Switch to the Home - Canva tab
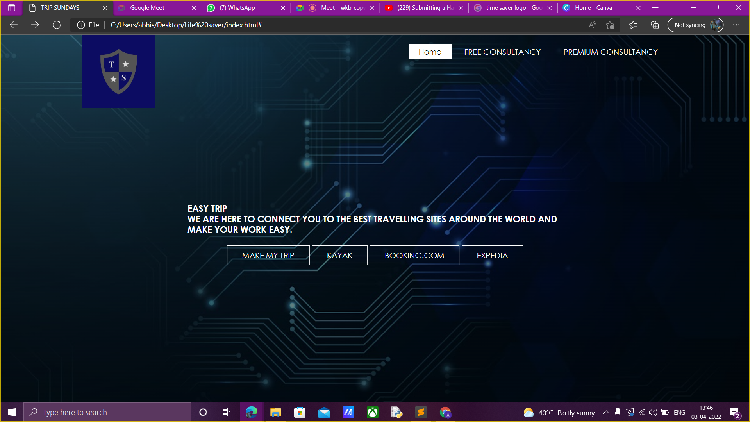Screen dimensions: 750x422 point(594,8)
